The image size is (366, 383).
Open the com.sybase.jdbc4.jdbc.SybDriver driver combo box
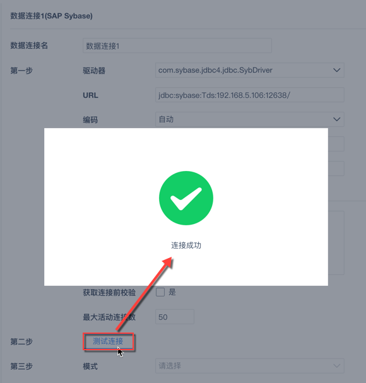click(x=250, y=70)
